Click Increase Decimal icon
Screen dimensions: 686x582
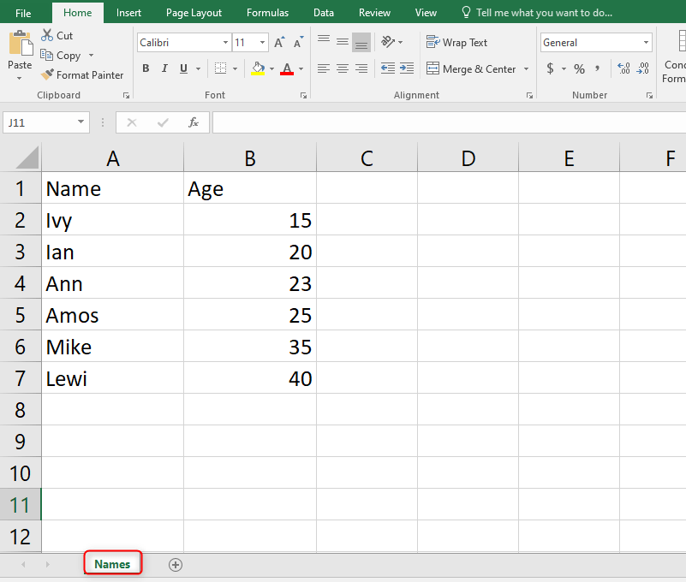[x=623, y=68]
